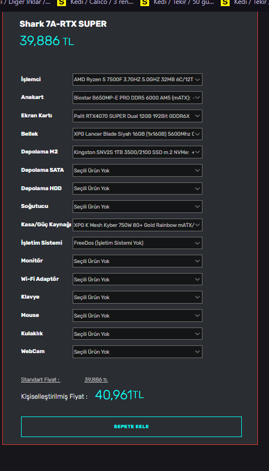Open the Kedi / Tekir / 50 gü bookmark
This screenshot has width=269, height=471.
click(x=179, y=2)
